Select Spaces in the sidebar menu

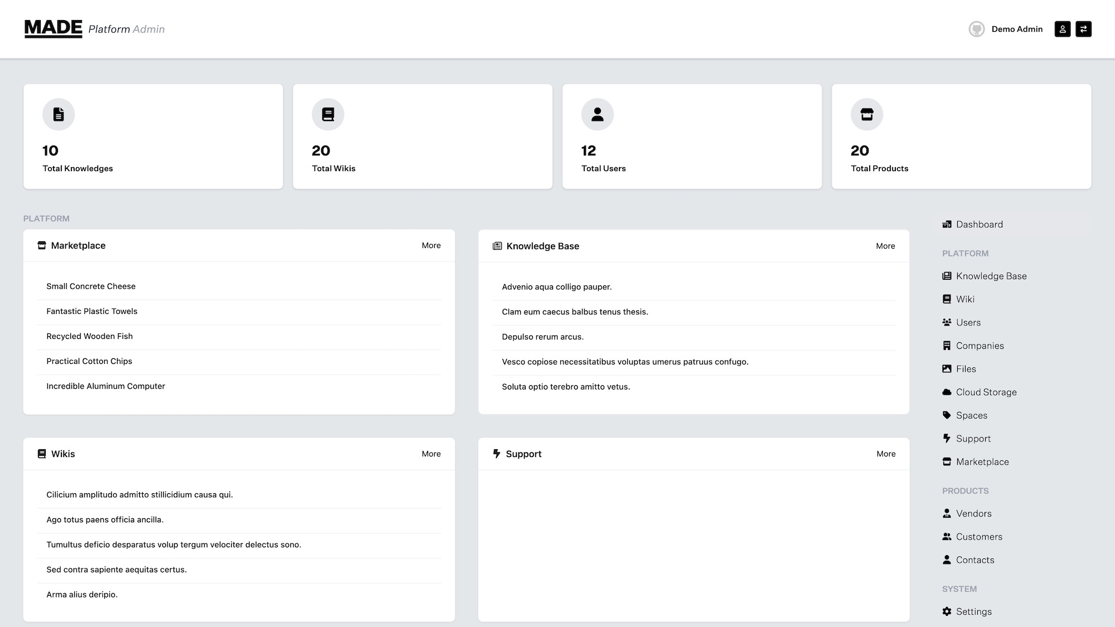(971, 415)
